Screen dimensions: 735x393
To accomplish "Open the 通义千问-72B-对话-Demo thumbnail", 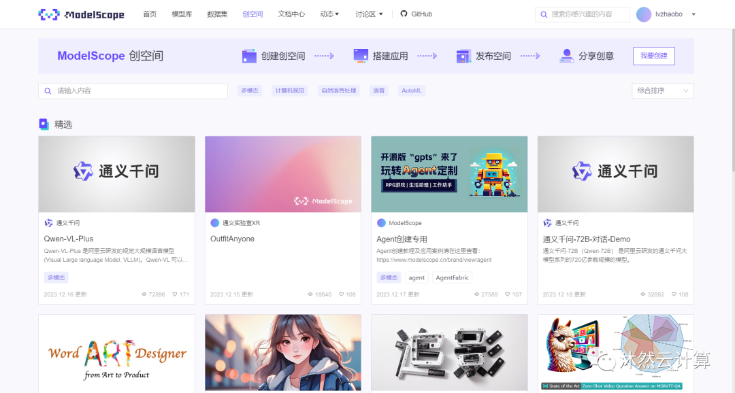I will pyautogui.click(x=615, y=174).
